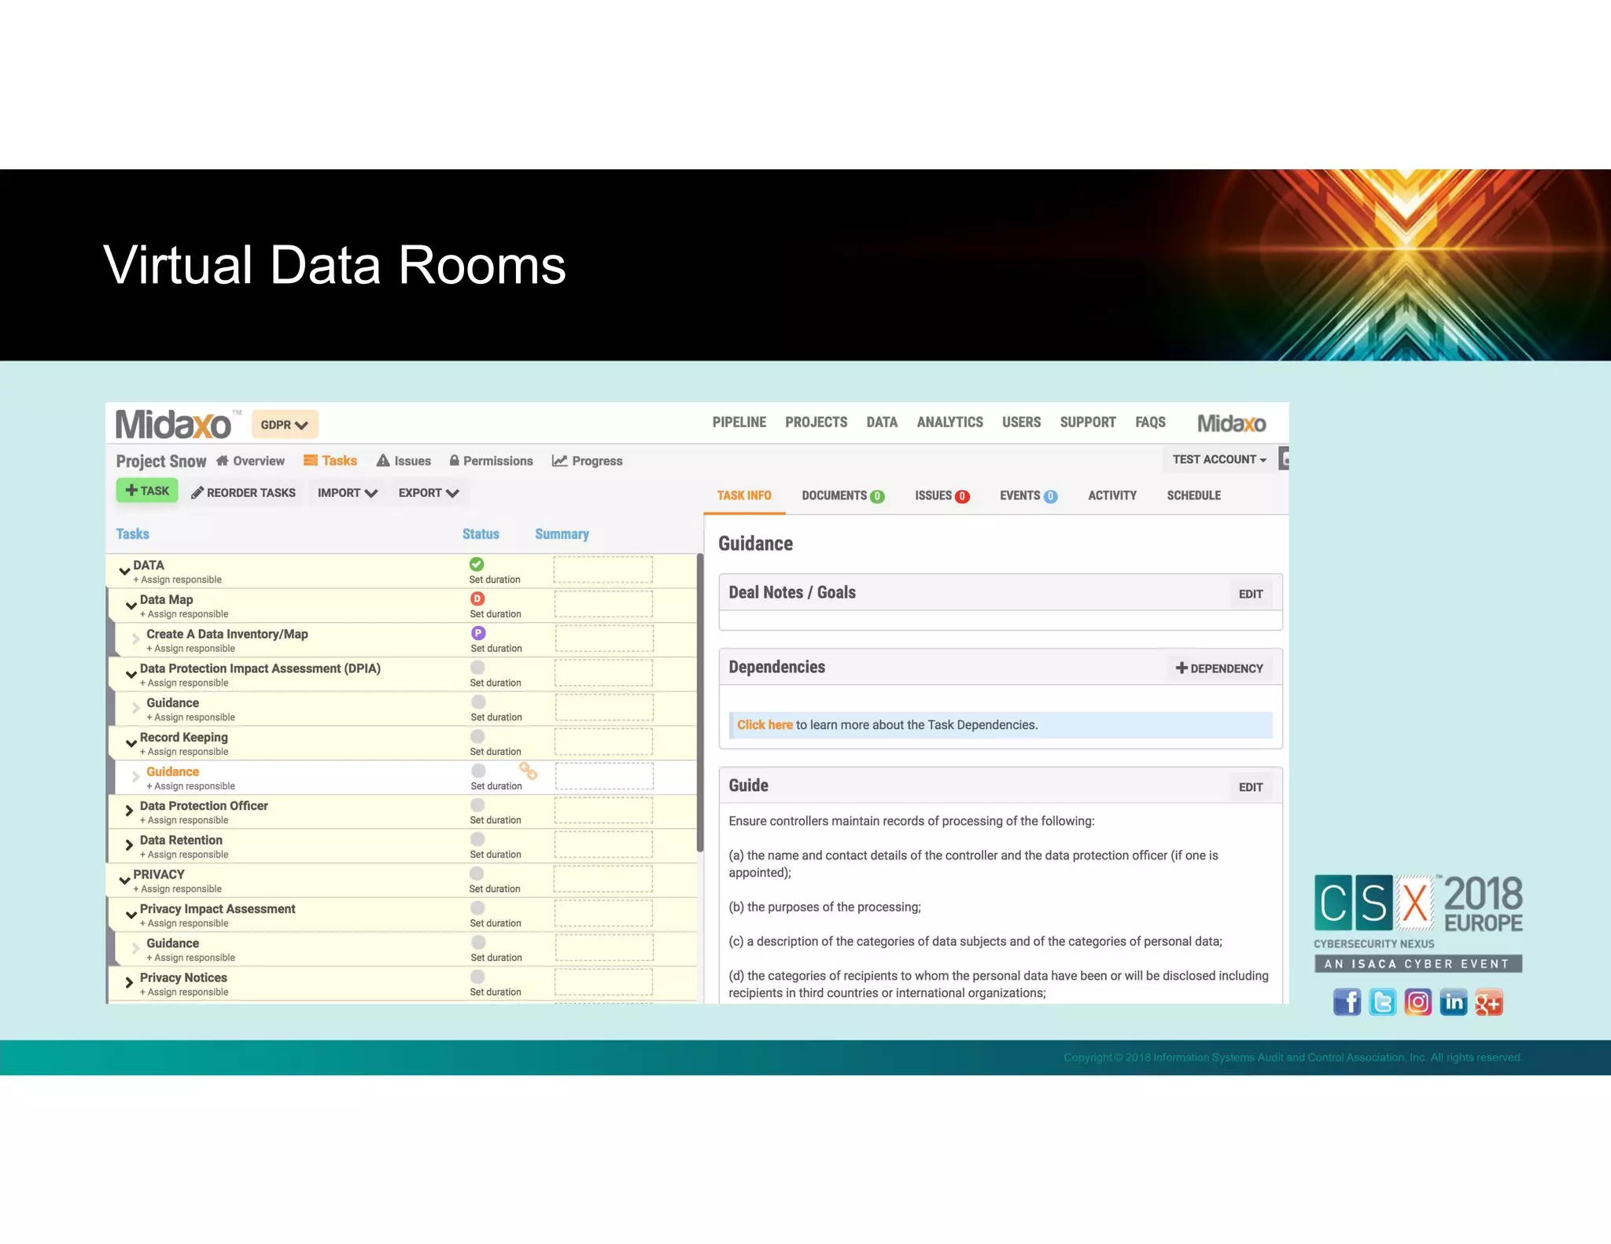Expand the Data Protection Officer task
Screen dimensions: 1611x1244
tap(129, 810)
